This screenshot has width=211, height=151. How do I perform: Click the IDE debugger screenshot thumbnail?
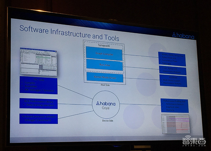[38, 61]
